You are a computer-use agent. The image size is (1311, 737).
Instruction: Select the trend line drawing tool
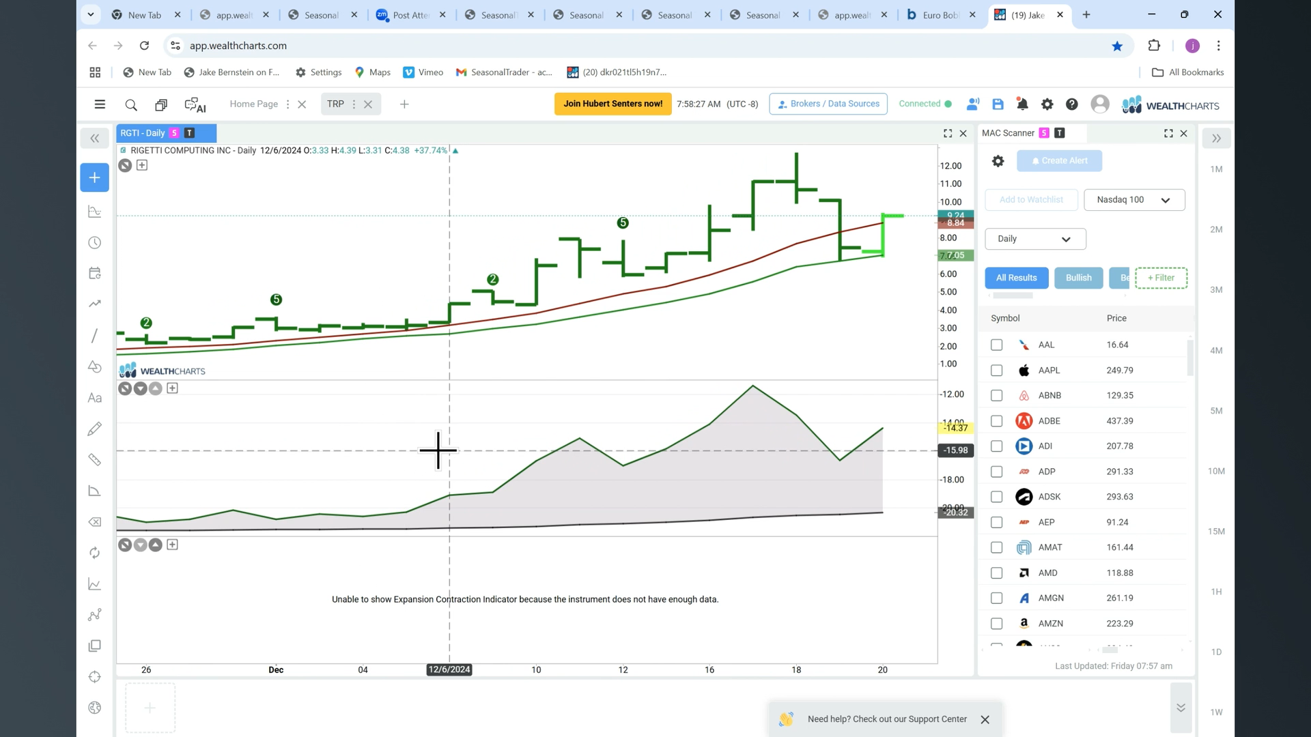95,335
